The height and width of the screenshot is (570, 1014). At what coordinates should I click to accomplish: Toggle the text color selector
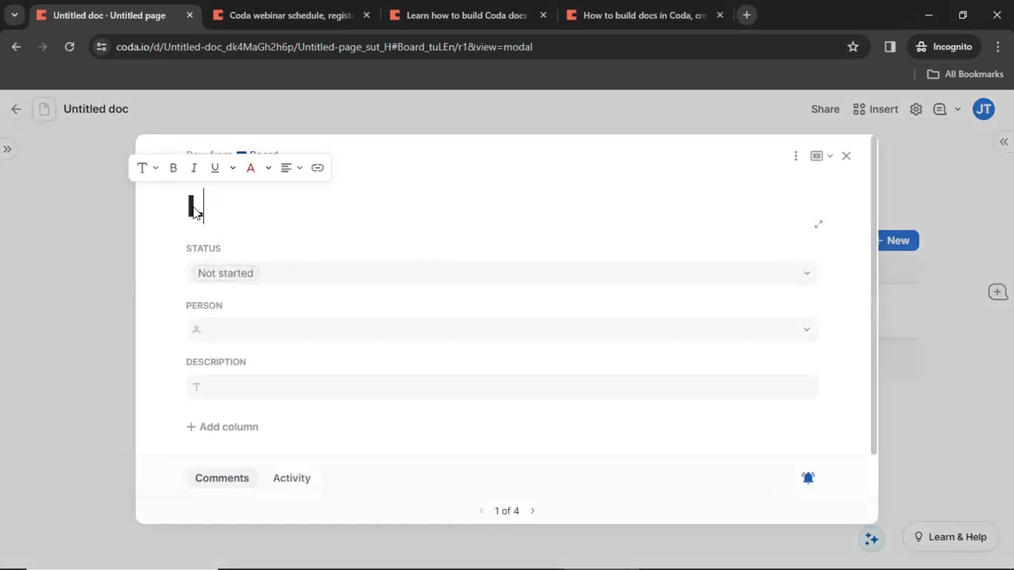(x=267, y=167)
